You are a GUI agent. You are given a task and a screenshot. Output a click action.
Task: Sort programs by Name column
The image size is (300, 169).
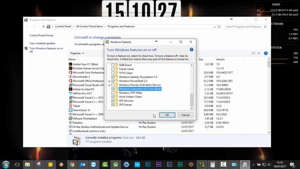72,60
